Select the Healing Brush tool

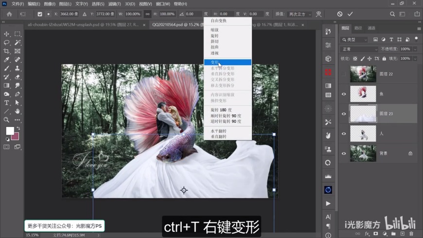click(x=18, y=60)
